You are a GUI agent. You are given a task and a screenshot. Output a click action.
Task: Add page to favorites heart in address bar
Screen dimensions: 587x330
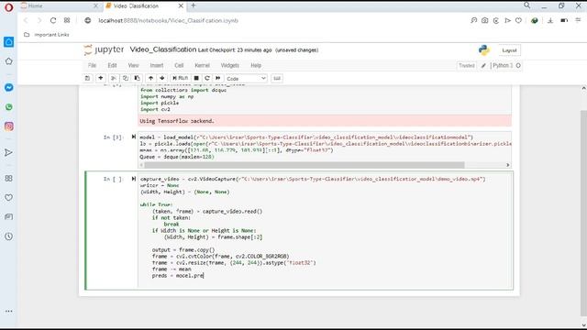point(518,20)
